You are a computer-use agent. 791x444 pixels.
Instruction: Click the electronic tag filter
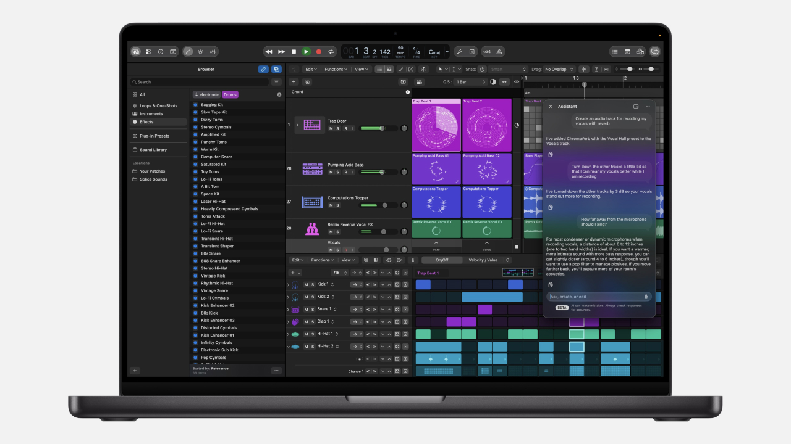(x=207, y=95)
